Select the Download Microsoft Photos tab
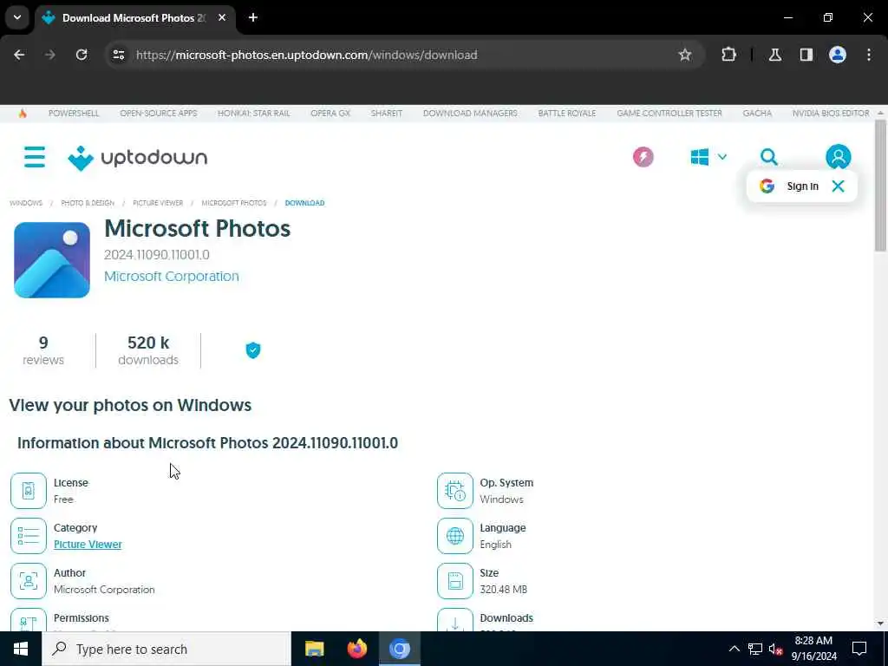Screen dimensions: 888x666 (134, 17)
